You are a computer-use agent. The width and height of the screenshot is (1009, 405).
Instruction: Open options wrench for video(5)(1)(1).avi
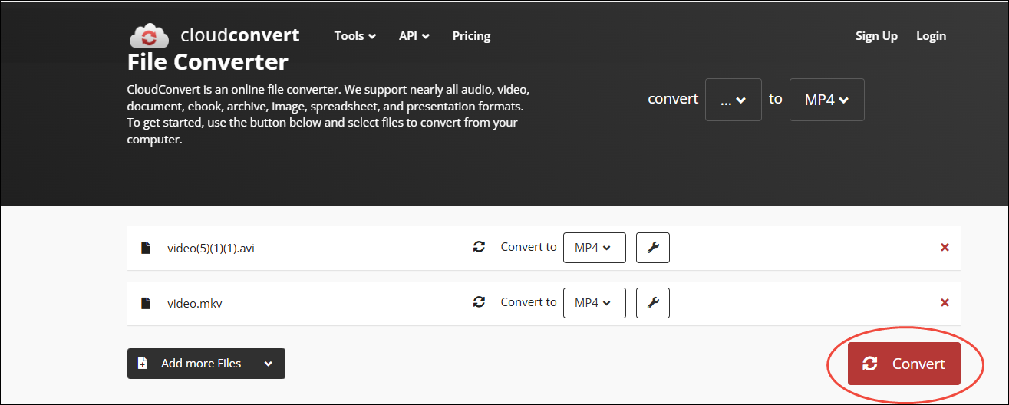[653, 248]
